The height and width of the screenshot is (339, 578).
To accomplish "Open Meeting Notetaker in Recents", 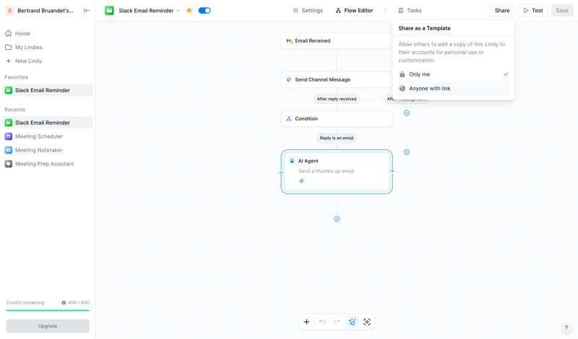I will [48, 150].
